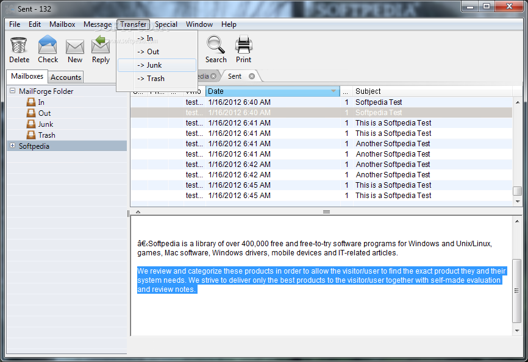
Task: Select the Trash mailbox folder icon
Action: click(x=31, y=135)
